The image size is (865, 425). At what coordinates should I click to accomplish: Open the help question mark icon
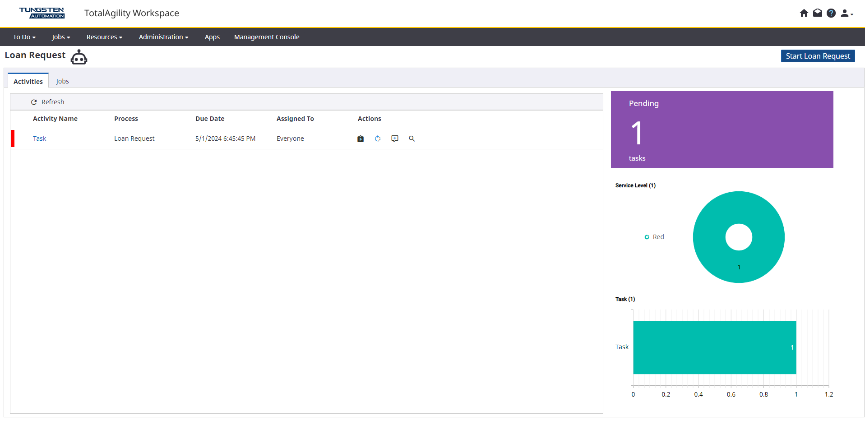(x=831, y=13)
